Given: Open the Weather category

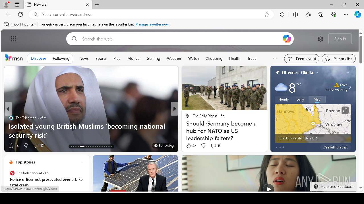Looking at the screenshot, I should coord(174,59).
